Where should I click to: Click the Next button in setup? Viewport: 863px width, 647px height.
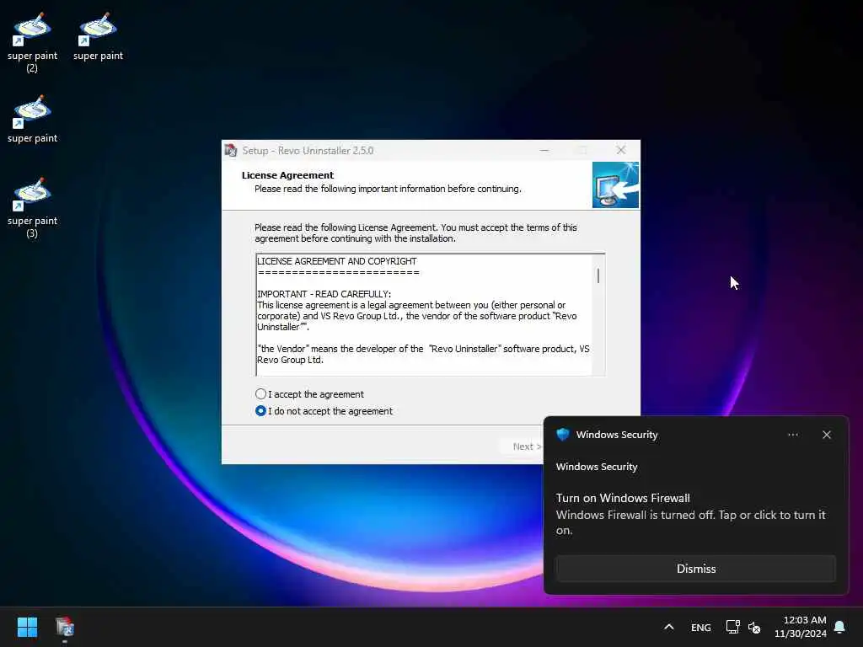[523, 446]
